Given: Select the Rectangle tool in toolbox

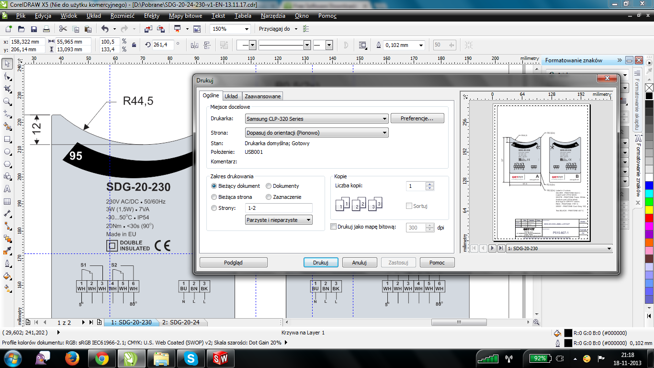Looking at the screenshot, I should 7,139.
